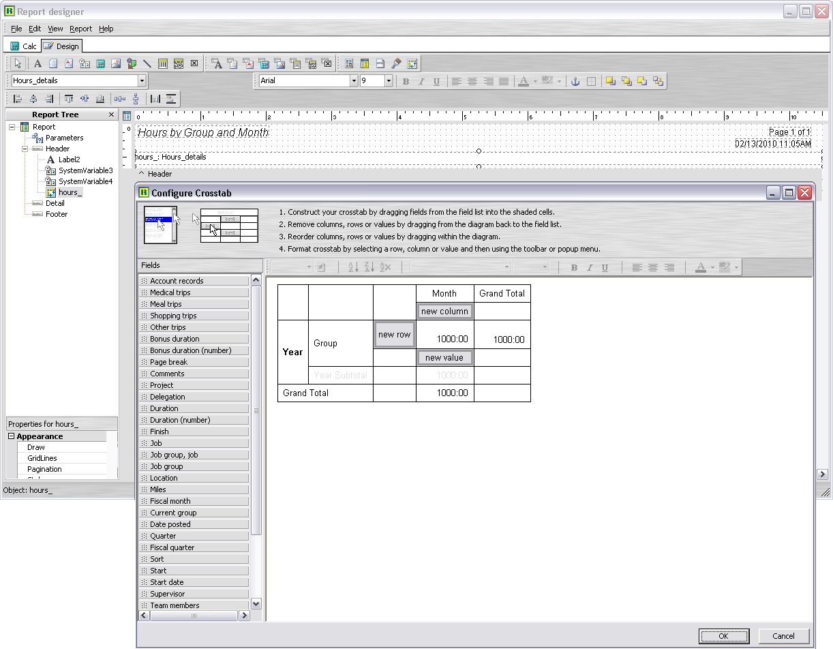Choose the CrossTab component tool
The height and width of the screenshot is (649, 833).
coord(412,63)
